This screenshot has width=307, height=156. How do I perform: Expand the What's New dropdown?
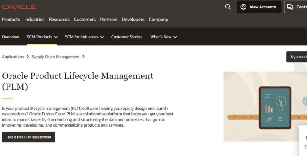(x=163, y=37)
